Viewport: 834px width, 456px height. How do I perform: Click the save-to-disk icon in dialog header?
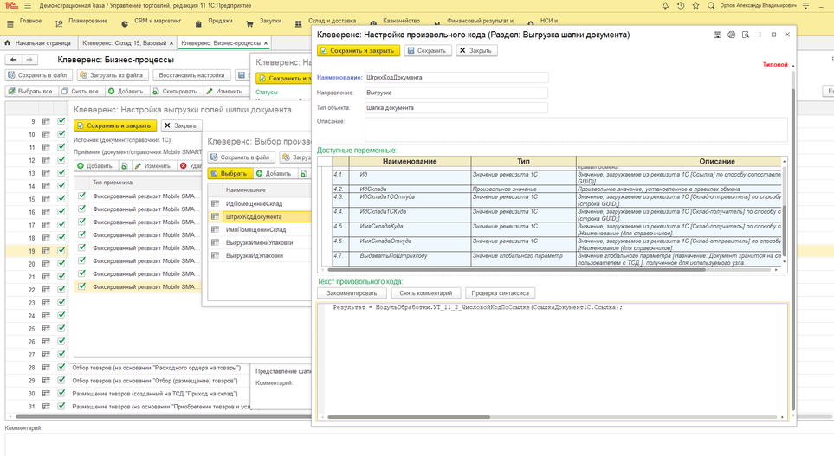(x=717, y=35)
